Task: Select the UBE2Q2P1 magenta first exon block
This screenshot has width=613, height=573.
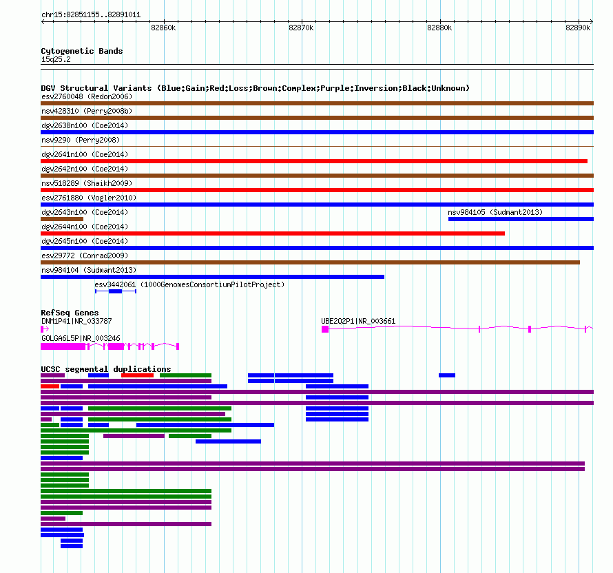Action: [325, 329]
